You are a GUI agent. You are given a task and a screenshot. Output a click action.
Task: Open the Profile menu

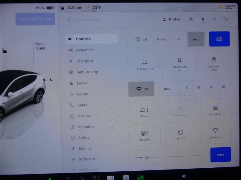[171, 19]
